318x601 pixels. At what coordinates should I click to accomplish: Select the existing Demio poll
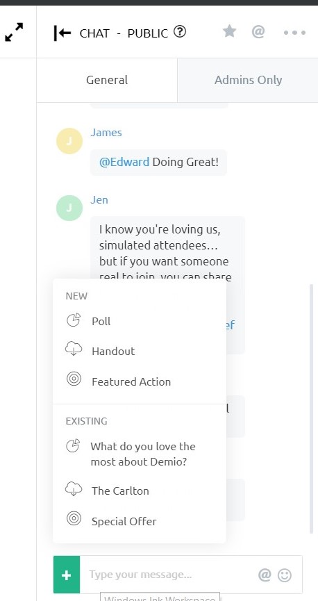140,454
